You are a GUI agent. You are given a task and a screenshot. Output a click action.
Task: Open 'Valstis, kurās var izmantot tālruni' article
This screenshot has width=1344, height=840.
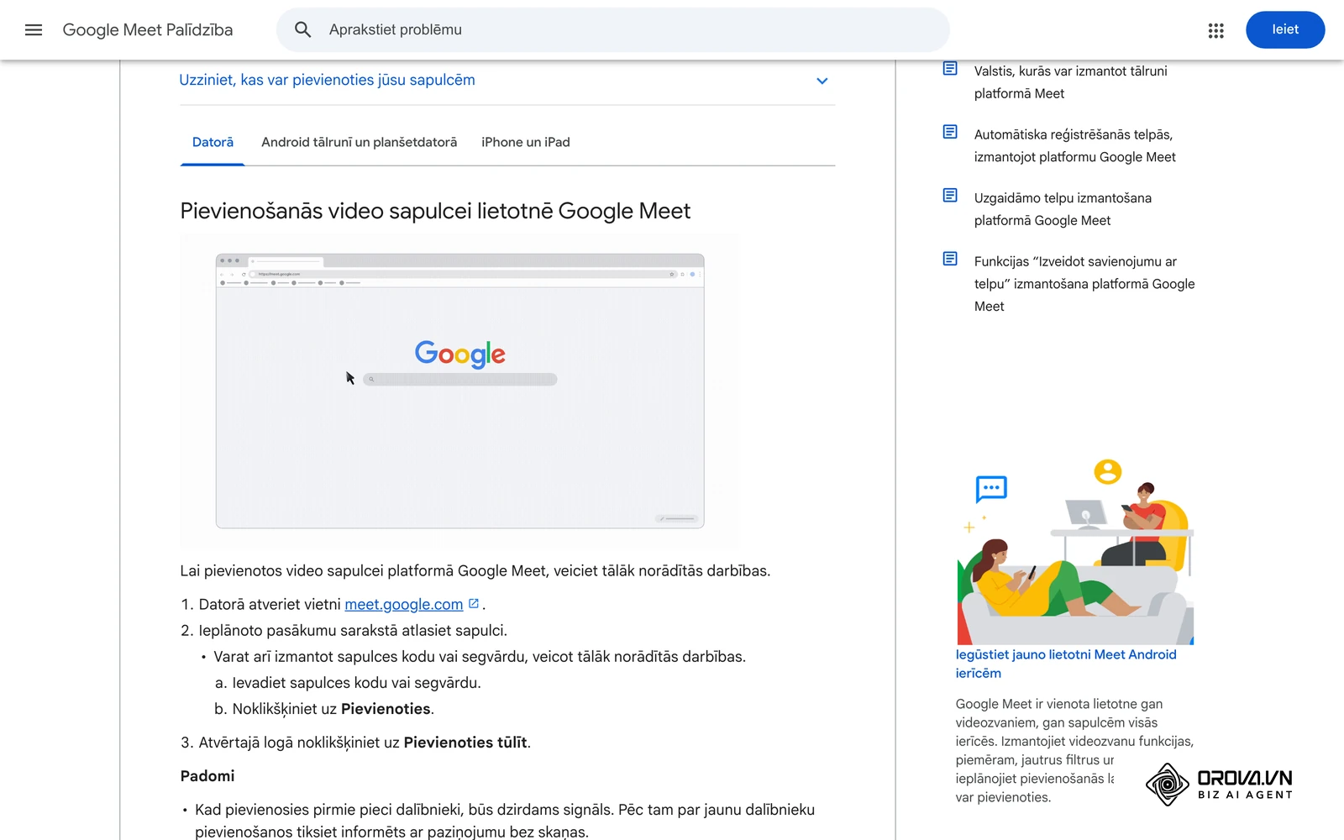point(1070,82)
